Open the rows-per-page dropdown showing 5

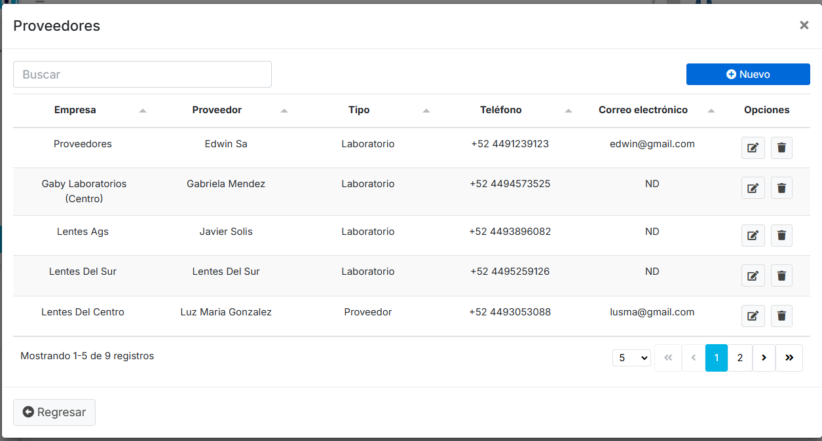click(x=631, y=358)
